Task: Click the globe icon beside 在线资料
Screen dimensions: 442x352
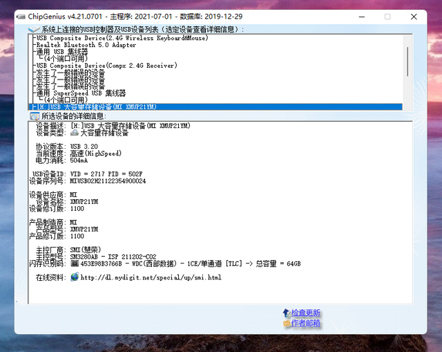Action: (75, 277)
